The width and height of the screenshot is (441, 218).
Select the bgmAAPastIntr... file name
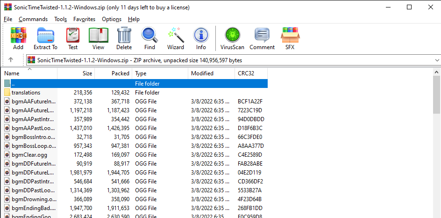(33, 119)
